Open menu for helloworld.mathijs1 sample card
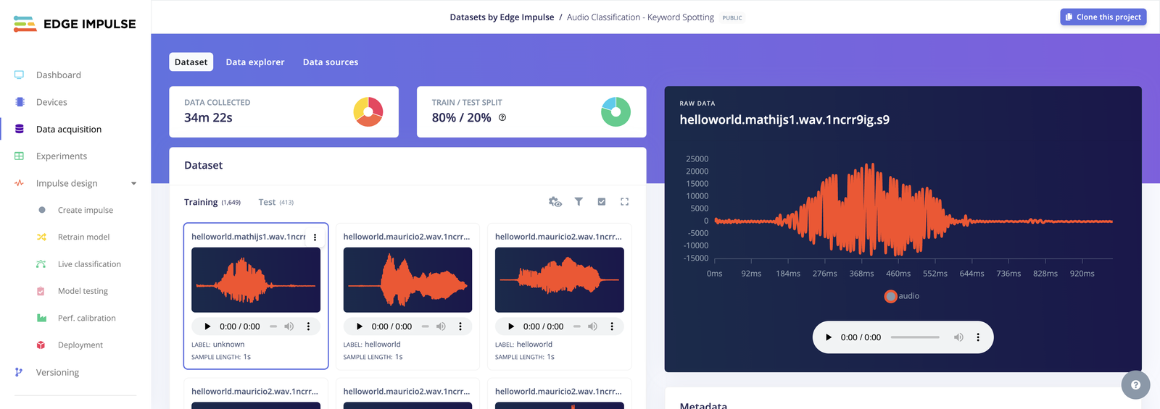Image resolution: width=1160 pixels, height=409 pixels. click(x=315, y=237)
